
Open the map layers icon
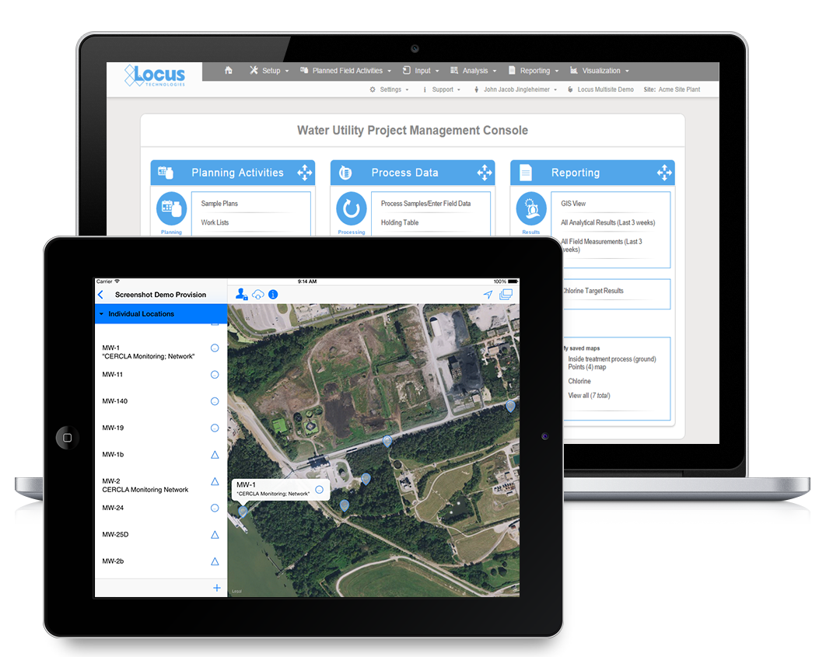506,295
